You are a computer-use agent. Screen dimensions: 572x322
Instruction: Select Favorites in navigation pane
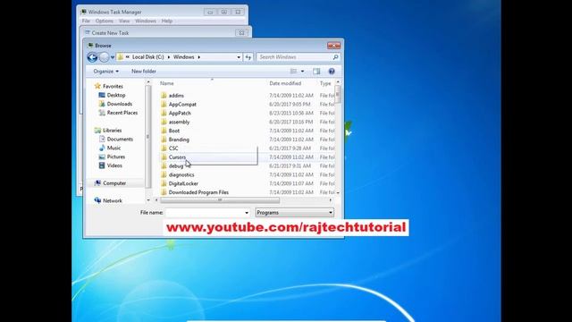113,86
